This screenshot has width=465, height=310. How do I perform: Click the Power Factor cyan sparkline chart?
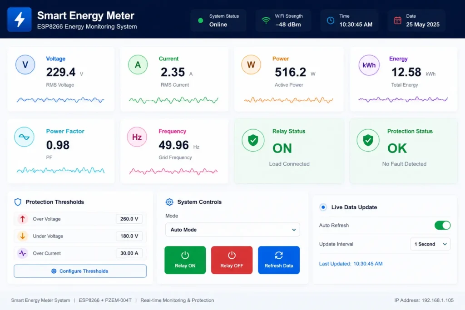point(60,170)
